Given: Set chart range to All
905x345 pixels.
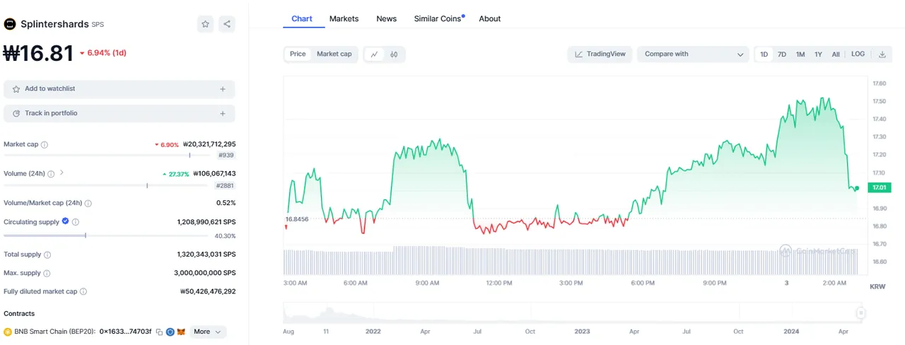Looking at the screenshot, I should point(836,54).
